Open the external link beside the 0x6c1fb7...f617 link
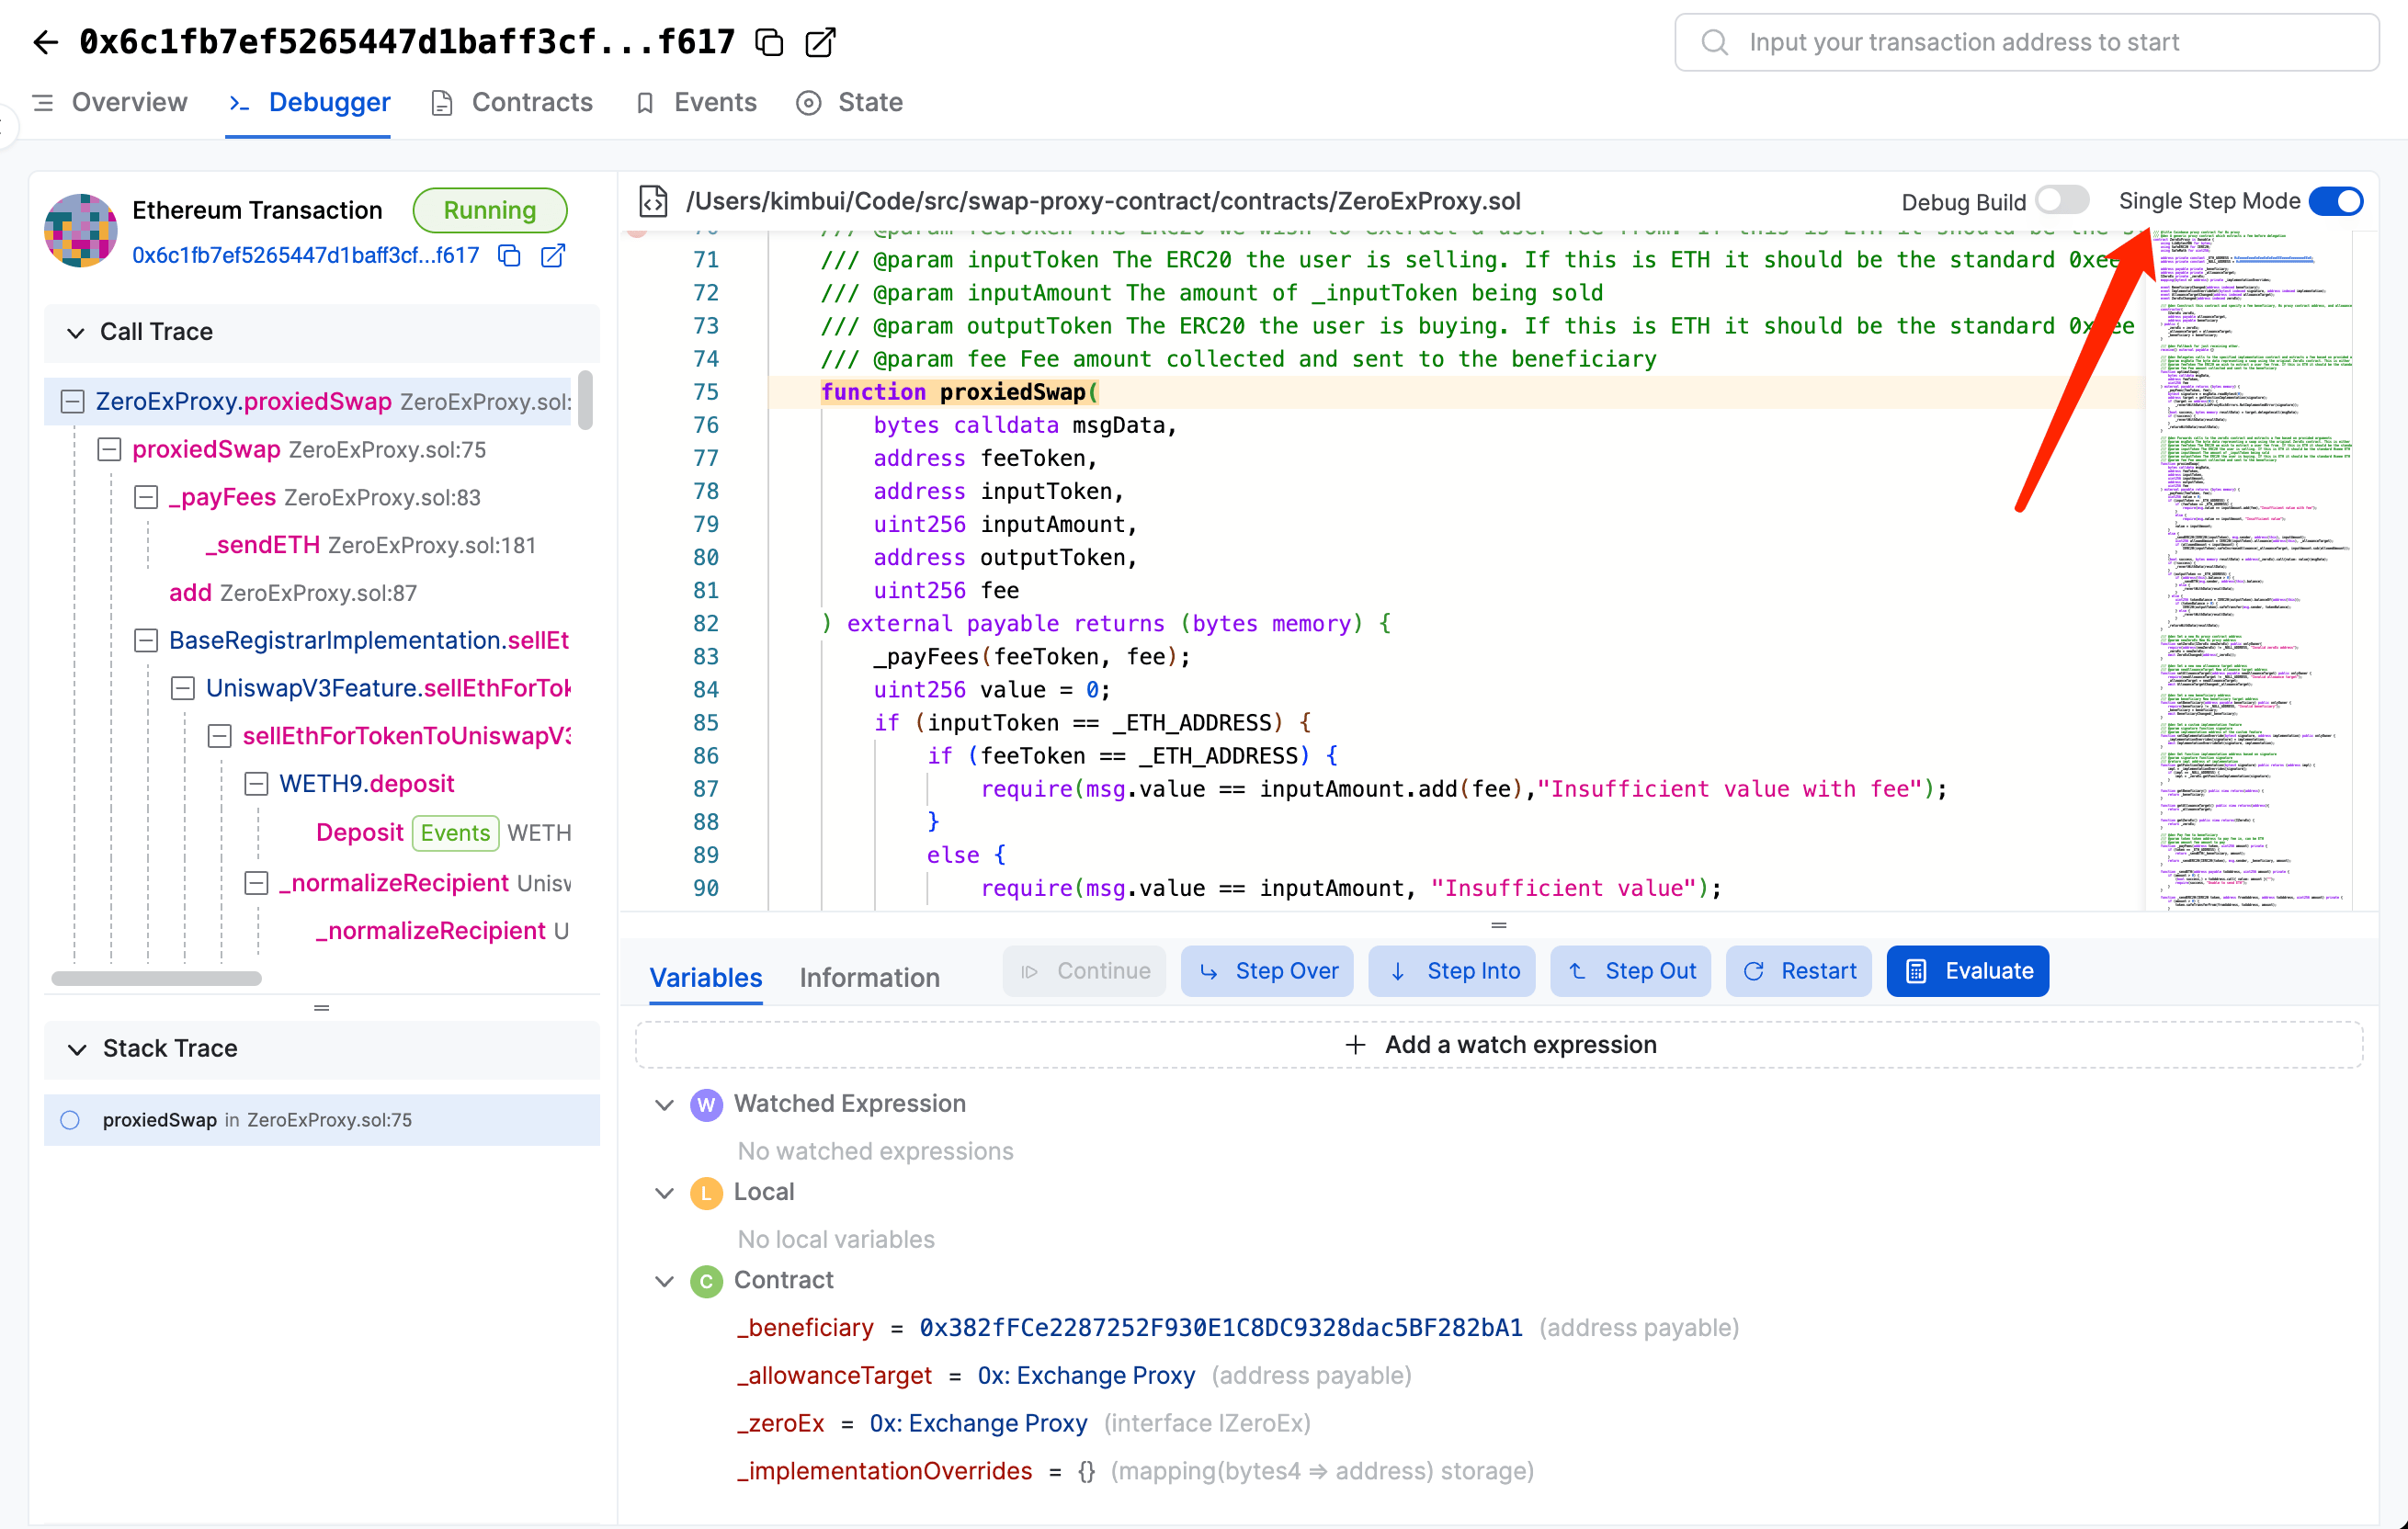Image resolution: width=2408 pixels, height=1529 pixels. 553,256
